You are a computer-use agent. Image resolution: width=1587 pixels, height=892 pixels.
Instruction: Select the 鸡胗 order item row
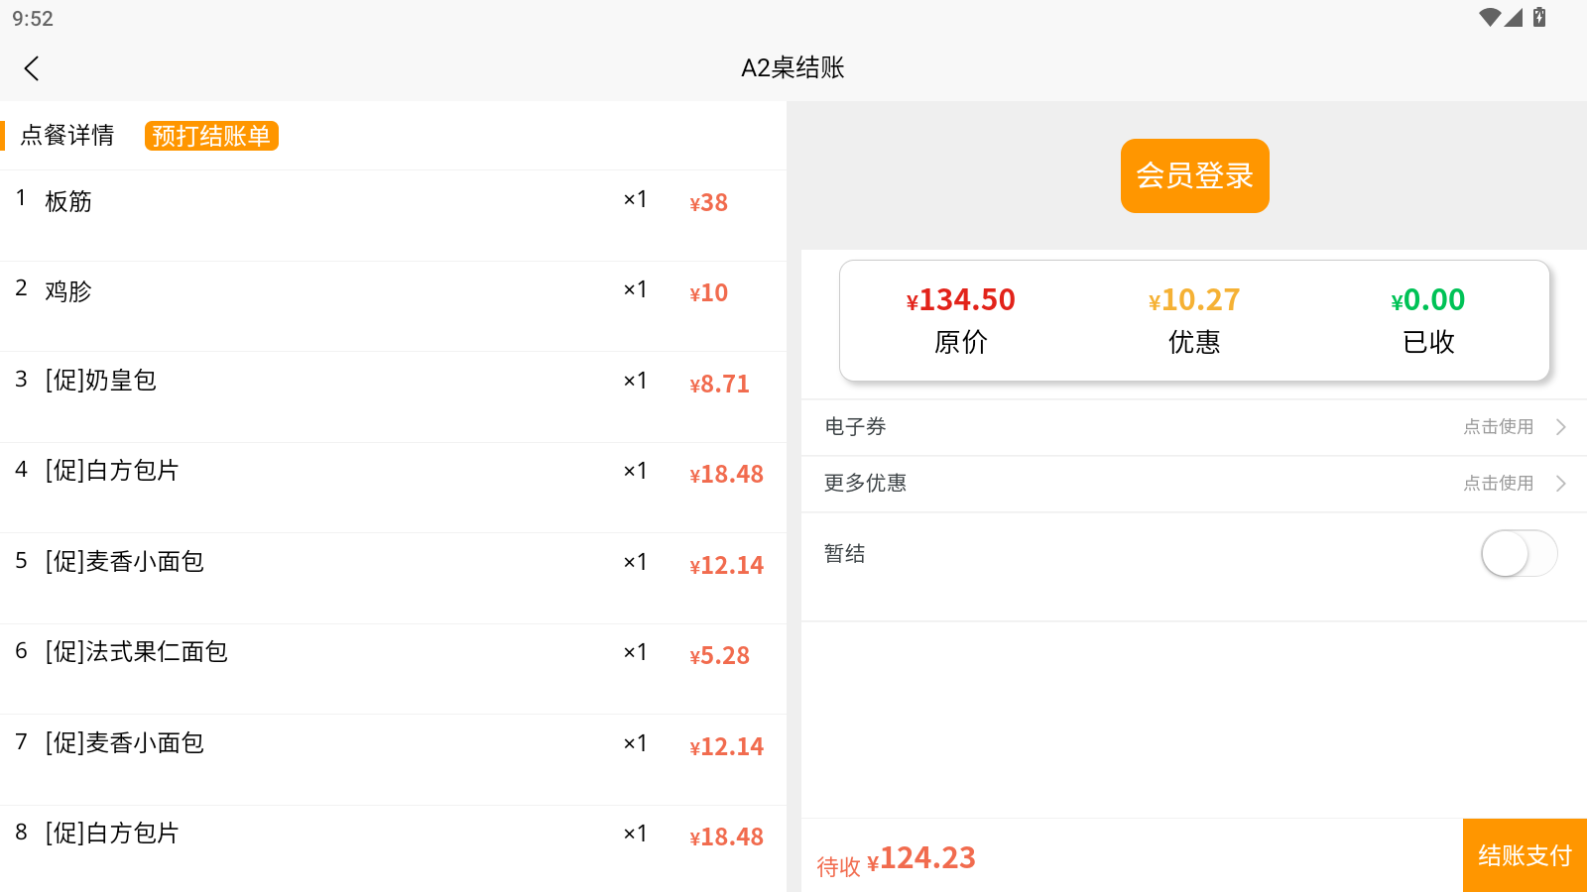click(x=393, y=305)
